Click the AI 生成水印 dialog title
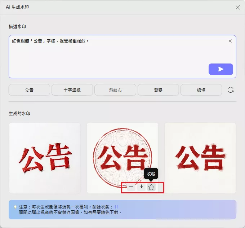Screen dimensions: 245x228 click(17, 7)
